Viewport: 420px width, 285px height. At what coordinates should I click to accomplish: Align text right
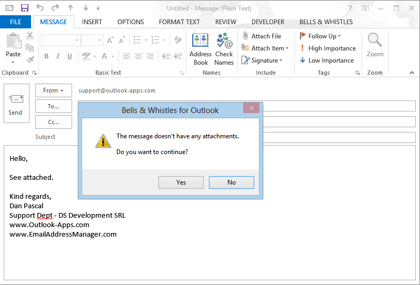(150, 56)
